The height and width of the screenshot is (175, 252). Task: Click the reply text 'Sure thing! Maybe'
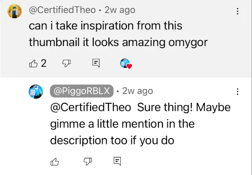[184, 107]
